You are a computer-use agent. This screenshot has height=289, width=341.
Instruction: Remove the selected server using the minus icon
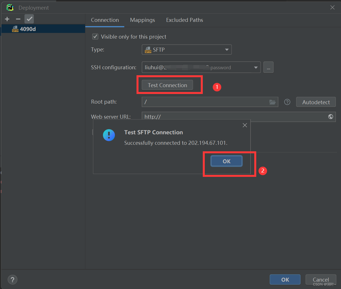18,19
